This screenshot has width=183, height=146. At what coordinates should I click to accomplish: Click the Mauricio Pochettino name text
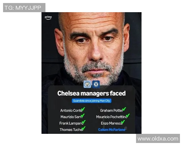coord(112,117)
